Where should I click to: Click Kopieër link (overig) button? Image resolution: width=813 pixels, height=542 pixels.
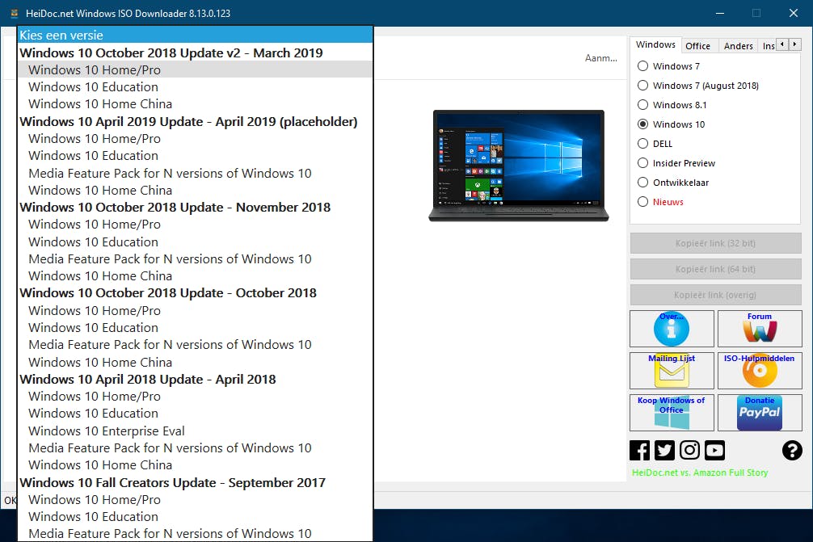point(715,295)
